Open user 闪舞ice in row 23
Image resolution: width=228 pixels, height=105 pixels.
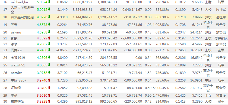pyautogui.click(x=16, y=50)
